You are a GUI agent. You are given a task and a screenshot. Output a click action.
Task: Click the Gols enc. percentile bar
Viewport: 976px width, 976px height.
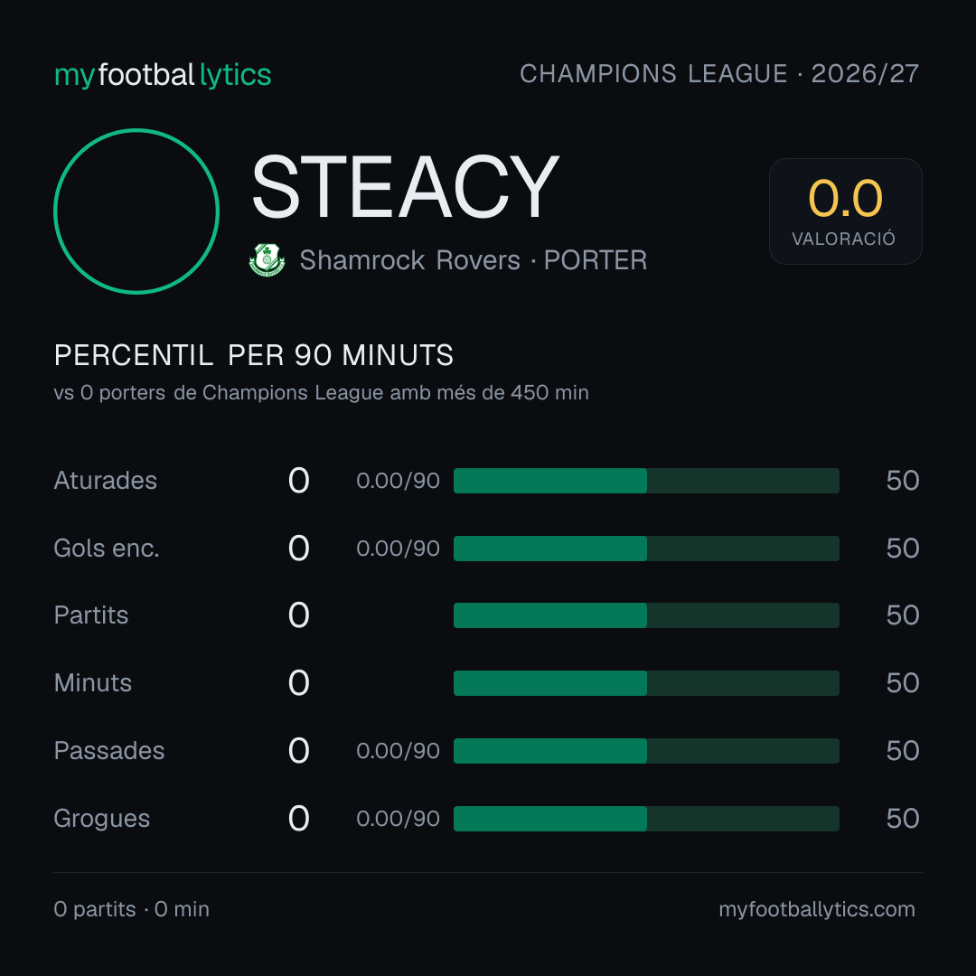click(x=646, y=549)
